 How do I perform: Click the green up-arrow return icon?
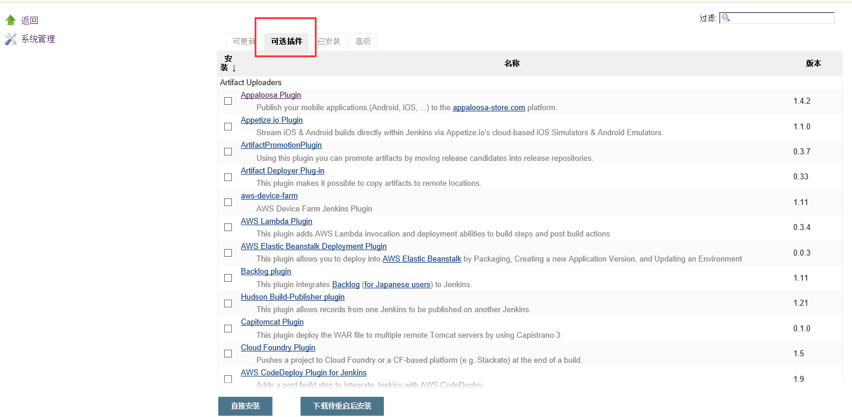pyautogui.click(x=10, y=20)
